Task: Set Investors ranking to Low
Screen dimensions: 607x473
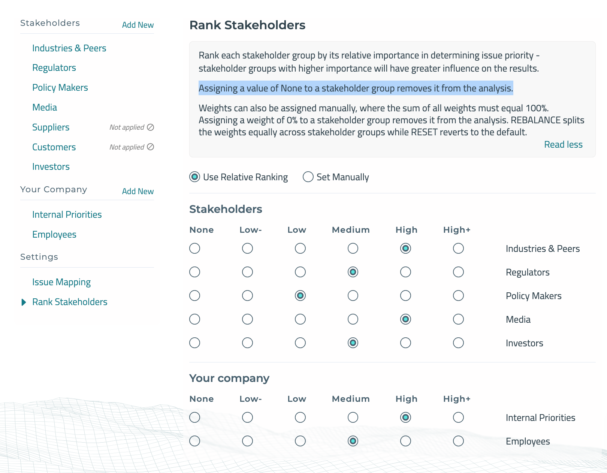Action: (x=300, y=343)
